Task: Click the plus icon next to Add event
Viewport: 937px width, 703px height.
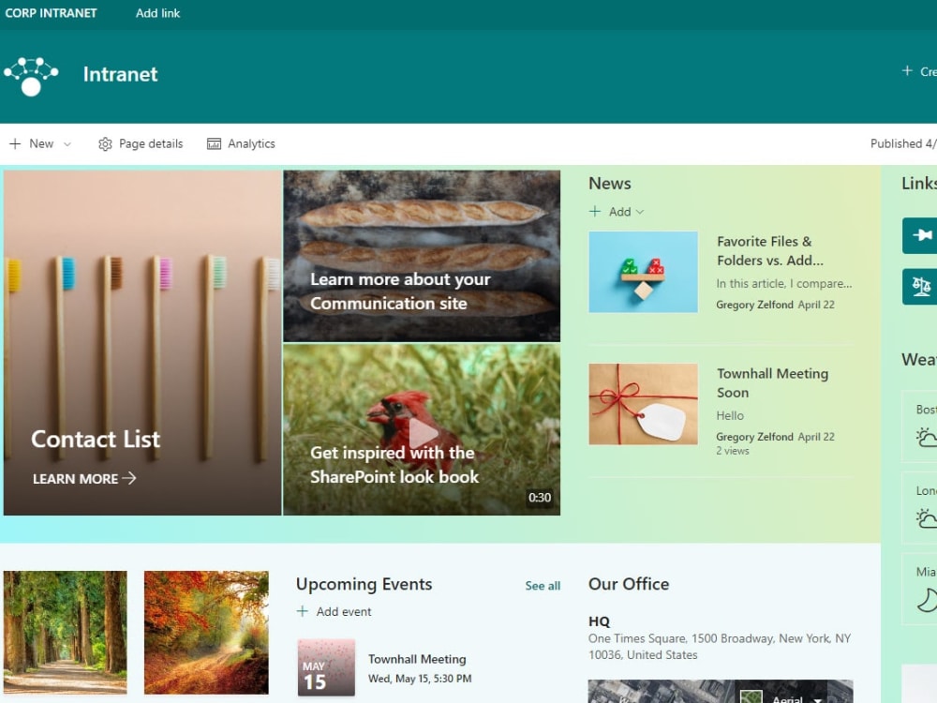Action: click(x=304, y=611)
